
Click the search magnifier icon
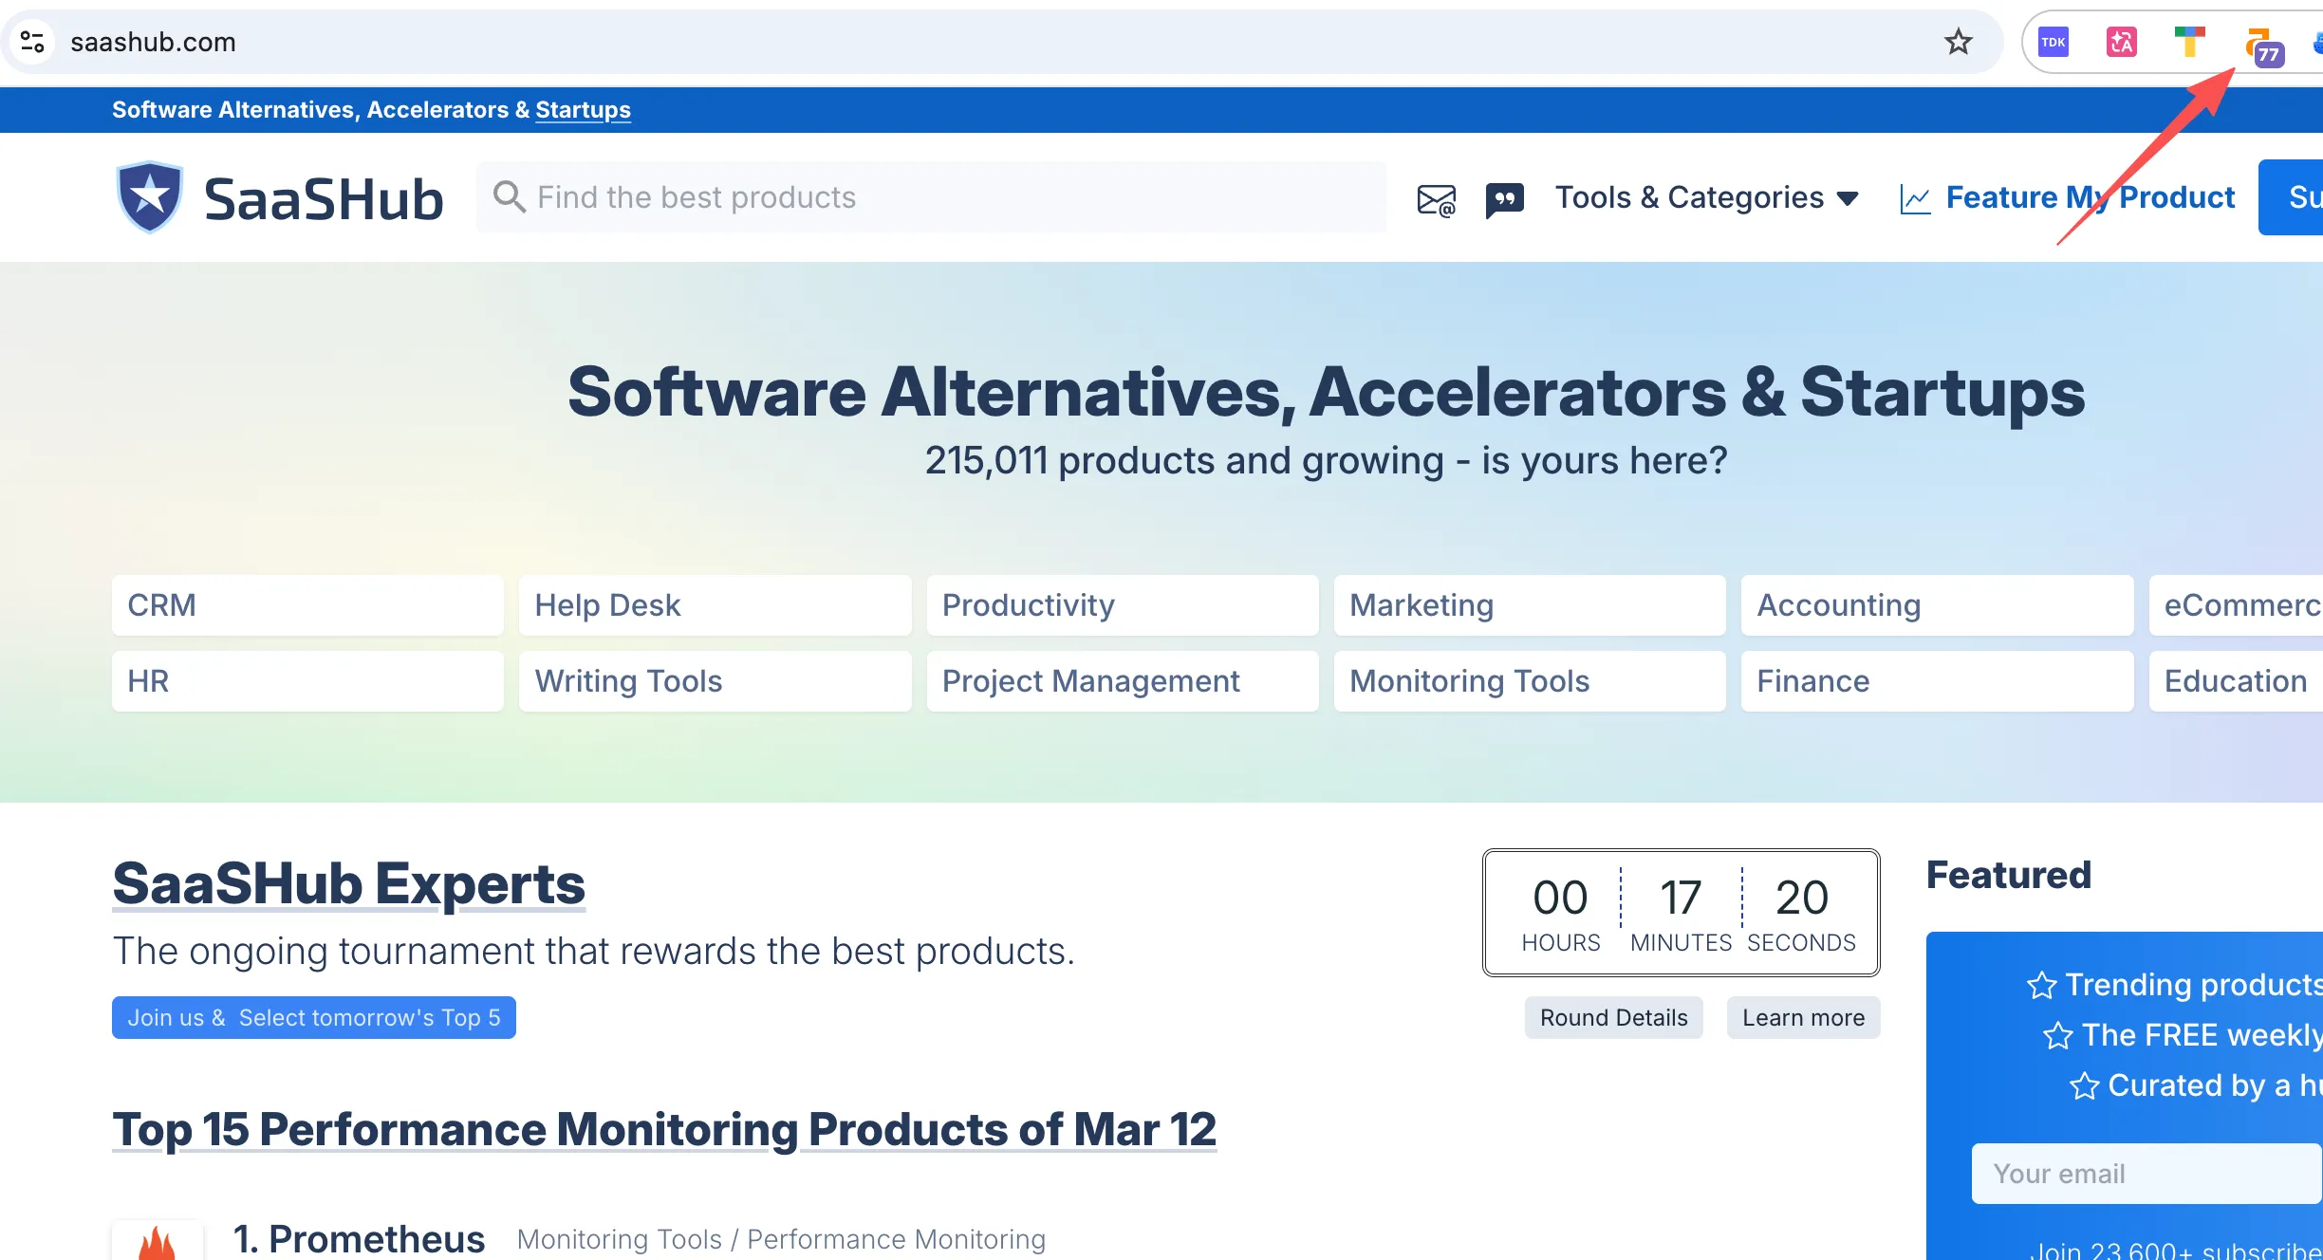click(510, 197)
